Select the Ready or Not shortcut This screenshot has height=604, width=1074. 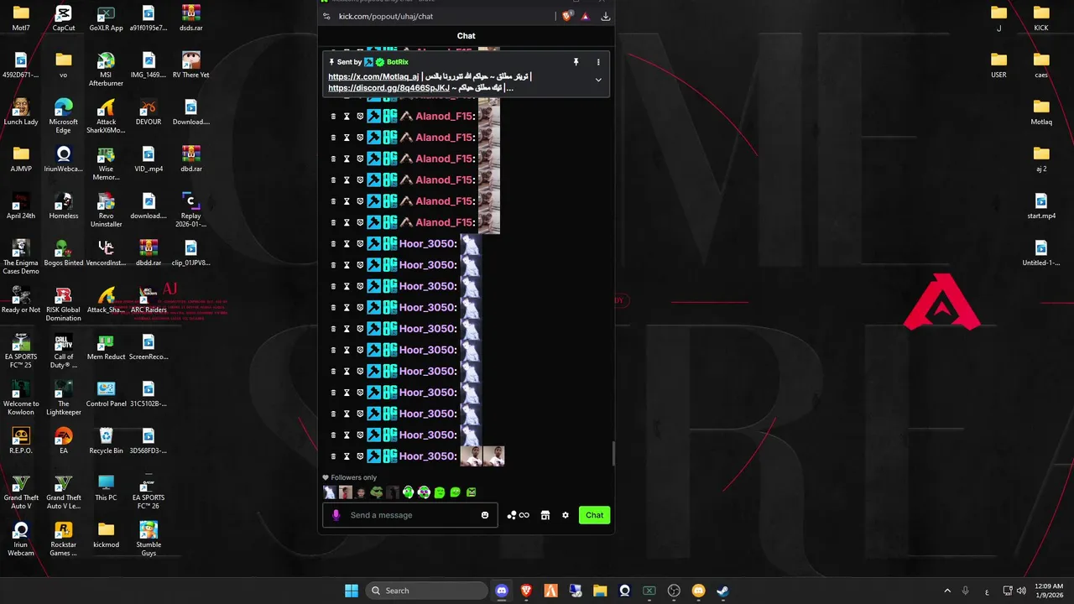click(x=21, y=299)
